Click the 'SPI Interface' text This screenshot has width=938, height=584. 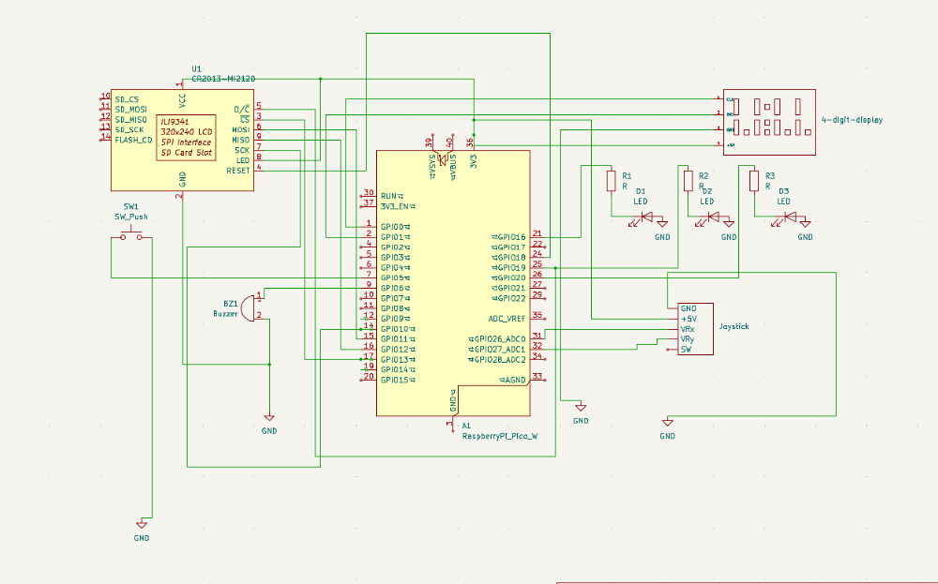click(186, 142)
